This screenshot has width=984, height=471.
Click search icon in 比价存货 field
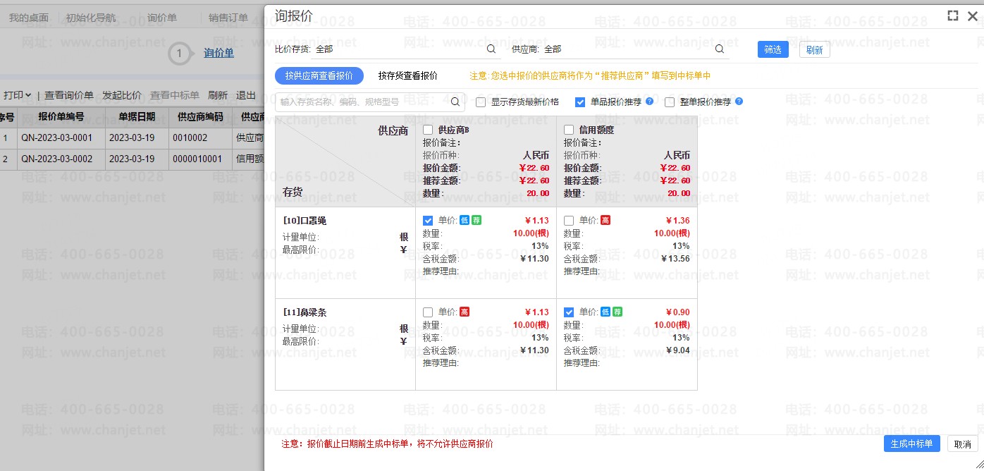click(x=491, y=49)
